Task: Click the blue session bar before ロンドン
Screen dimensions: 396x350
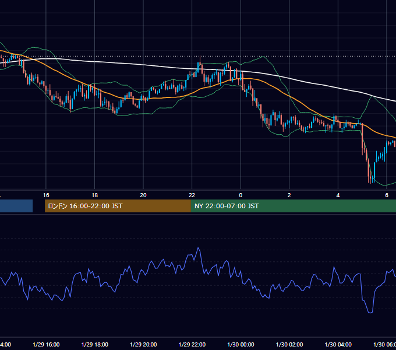Action: coord(16,206)
